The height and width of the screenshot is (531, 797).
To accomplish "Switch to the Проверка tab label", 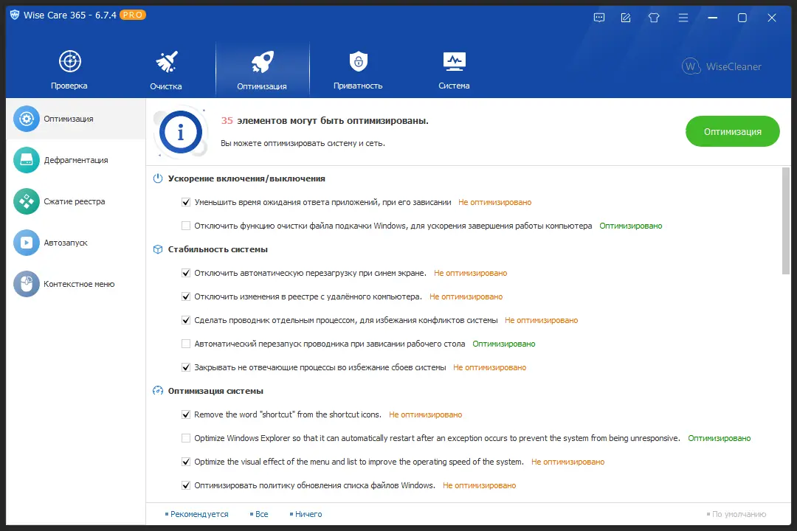I will tap(69, 86).
